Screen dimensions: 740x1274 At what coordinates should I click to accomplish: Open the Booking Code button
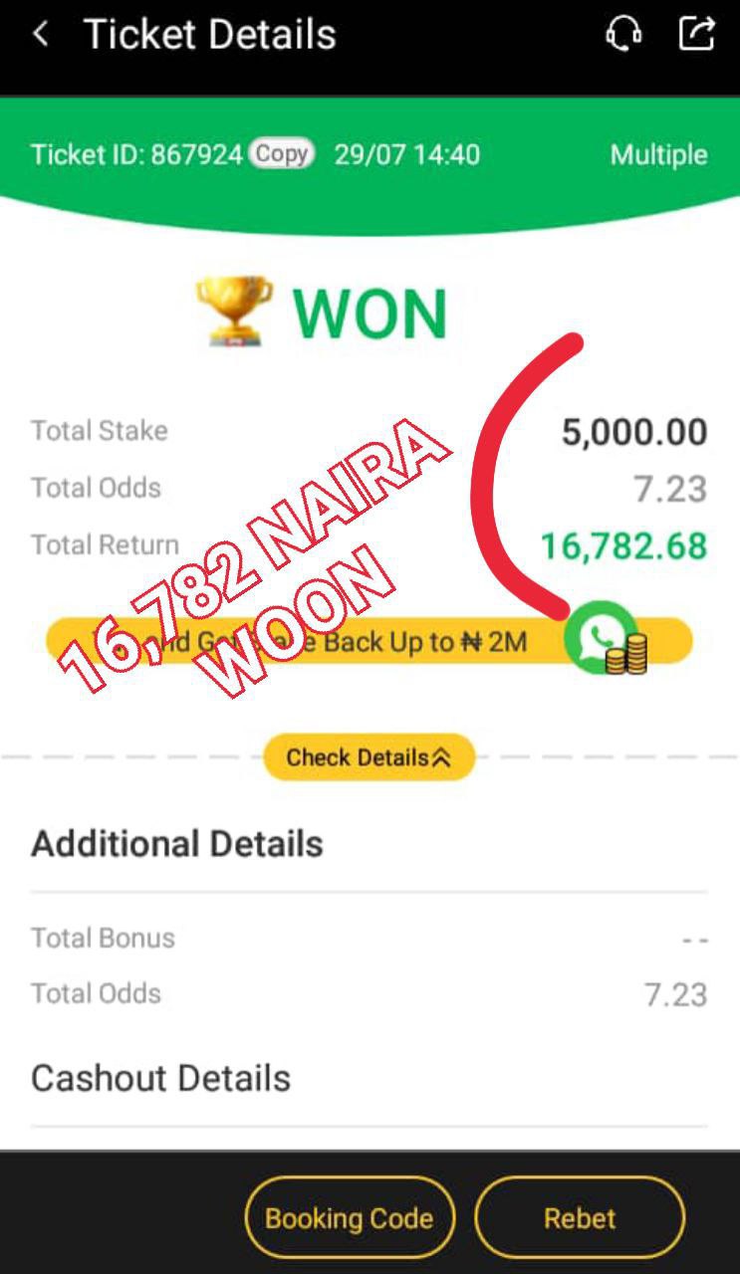point(350,1218)
